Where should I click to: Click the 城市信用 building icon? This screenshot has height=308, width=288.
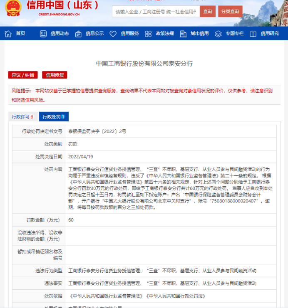click(183, 34)
